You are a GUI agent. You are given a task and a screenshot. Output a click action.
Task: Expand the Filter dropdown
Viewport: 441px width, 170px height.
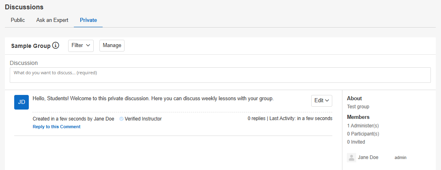[81, 45]
